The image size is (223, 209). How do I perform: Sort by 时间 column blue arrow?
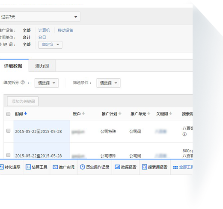(26, 114)
